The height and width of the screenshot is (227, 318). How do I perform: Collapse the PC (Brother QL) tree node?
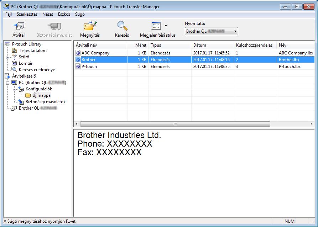pyautogui.click(x=8, y=83)
